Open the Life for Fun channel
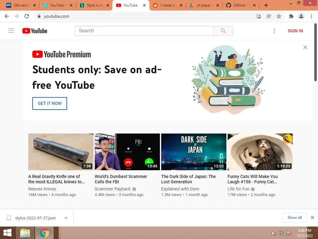 point(238,189)
